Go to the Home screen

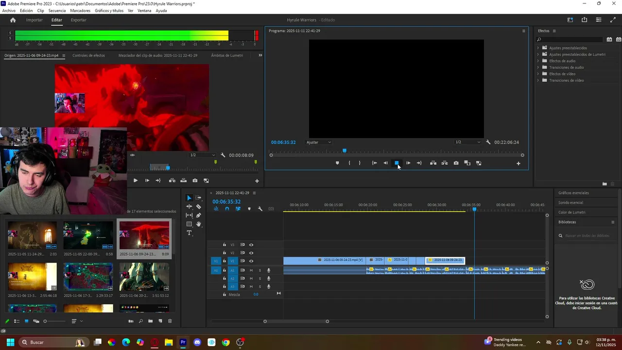[13, 20]
